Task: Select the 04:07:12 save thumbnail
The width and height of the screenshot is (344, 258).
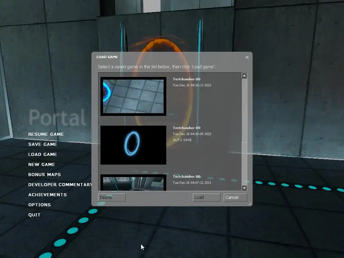Action: tap(133, 182)
